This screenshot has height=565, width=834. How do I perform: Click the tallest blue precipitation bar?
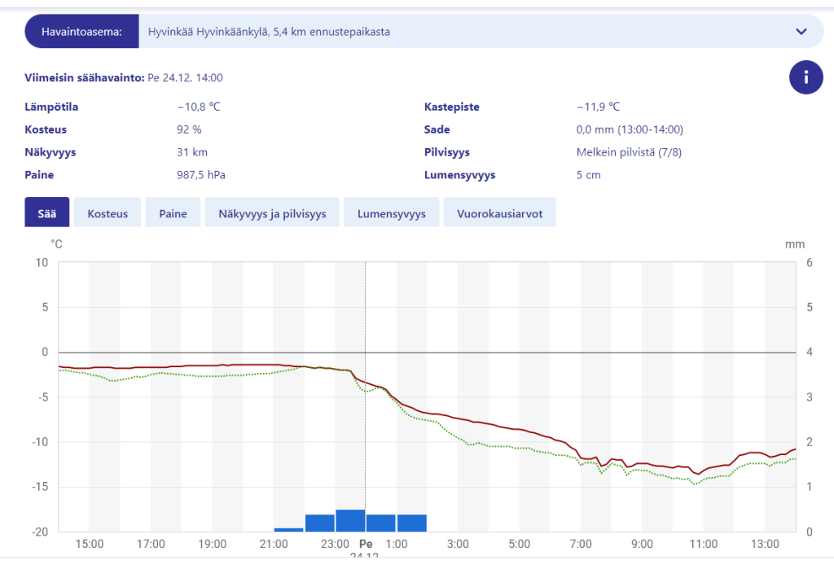click(x=350, y=520)
